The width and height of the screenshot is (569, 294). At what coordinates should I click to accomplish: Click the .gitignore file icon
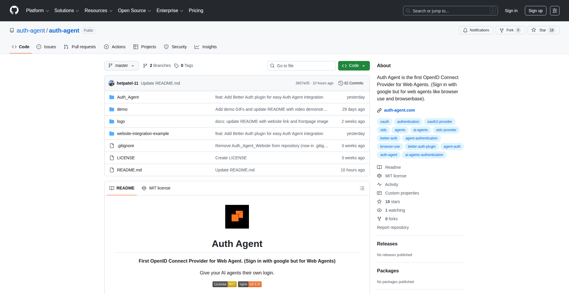click(x=112, y=146)
